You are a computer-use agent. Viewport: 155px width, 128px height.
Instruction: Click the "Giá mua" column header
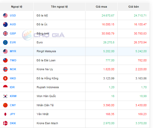101,7
